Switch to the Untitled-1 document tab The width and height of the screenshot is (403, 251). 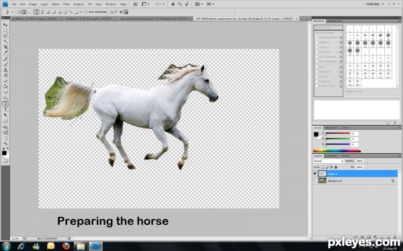pyautogui.click(x=36, y=19)
